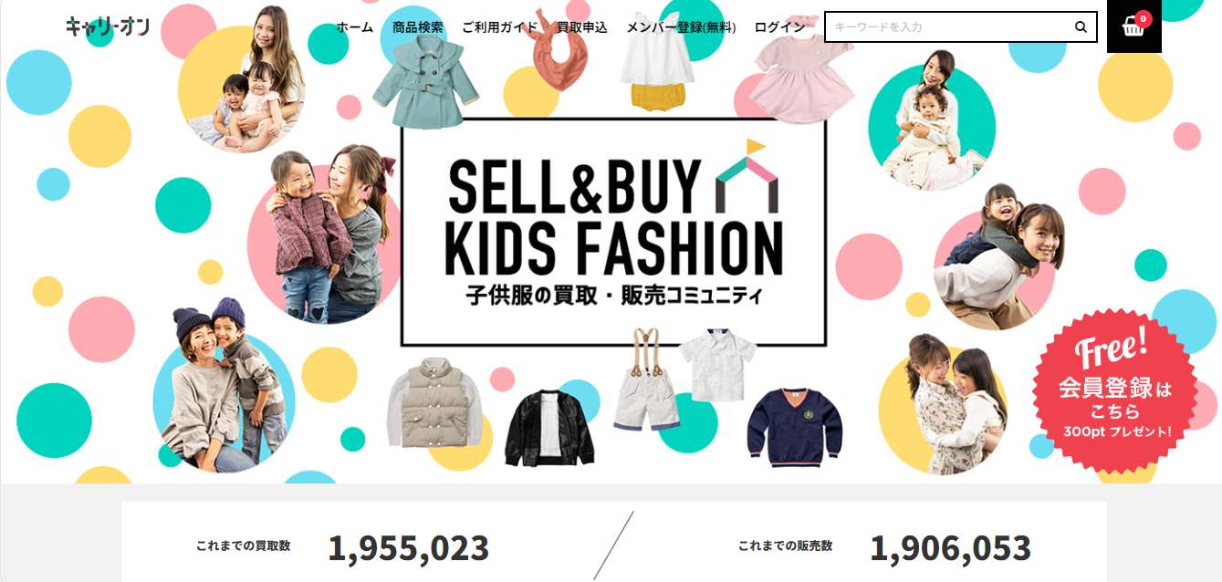
Task: Click the search magnifier icon
Action: pos(1081,27)
